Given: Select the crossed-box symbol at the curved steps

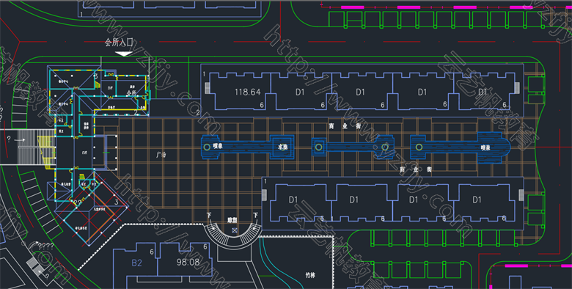Looking at the screenshot, I should [235, 230].
